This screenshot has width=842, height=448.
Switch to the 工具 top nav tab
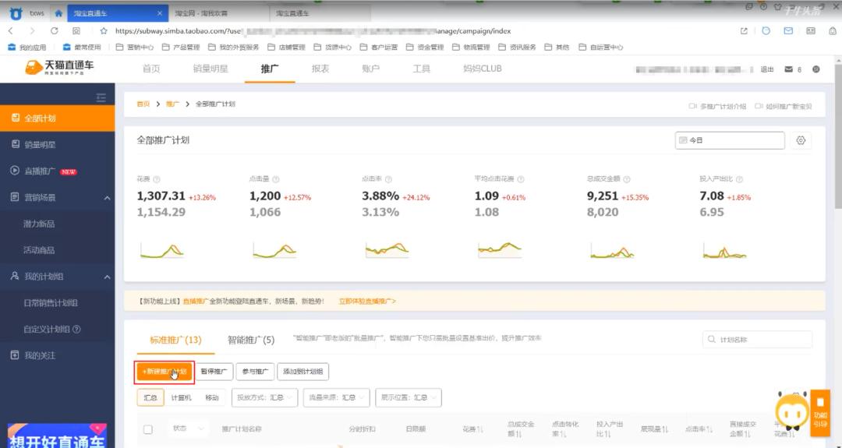[421, 69]
